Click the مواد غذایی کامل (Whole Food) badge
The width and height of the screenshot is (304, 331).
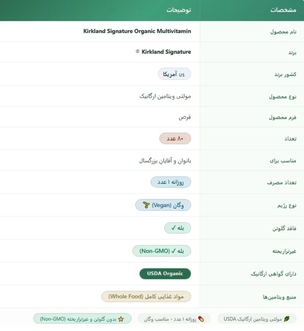click(146, 296)
